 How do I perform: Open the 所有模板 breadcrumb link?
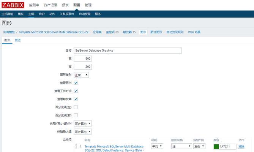point(9,32)
